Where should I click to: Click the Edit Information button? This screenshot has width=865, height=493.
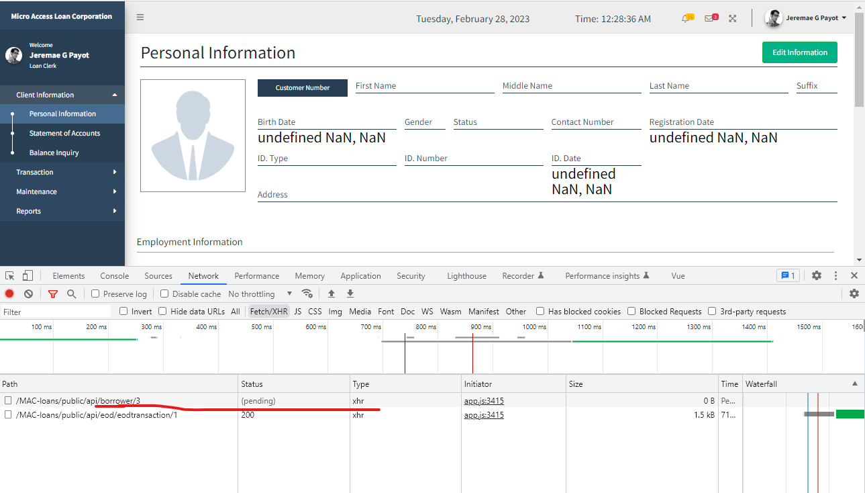(799, 52)
